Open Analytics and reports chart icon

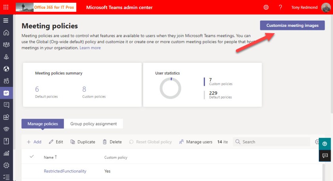pos(6,153)
